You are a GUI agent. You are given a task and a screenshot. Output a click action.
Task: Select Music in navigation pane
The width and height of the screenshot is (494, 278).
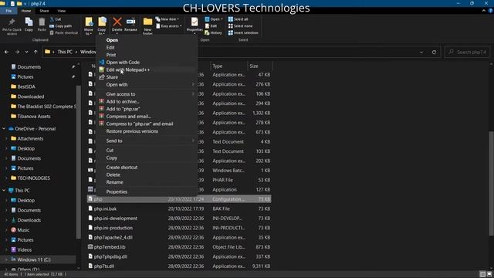[23, 230]
